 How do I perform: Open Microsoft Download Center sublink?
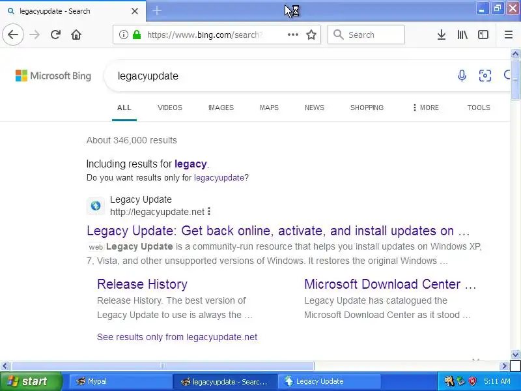point(390,284)
